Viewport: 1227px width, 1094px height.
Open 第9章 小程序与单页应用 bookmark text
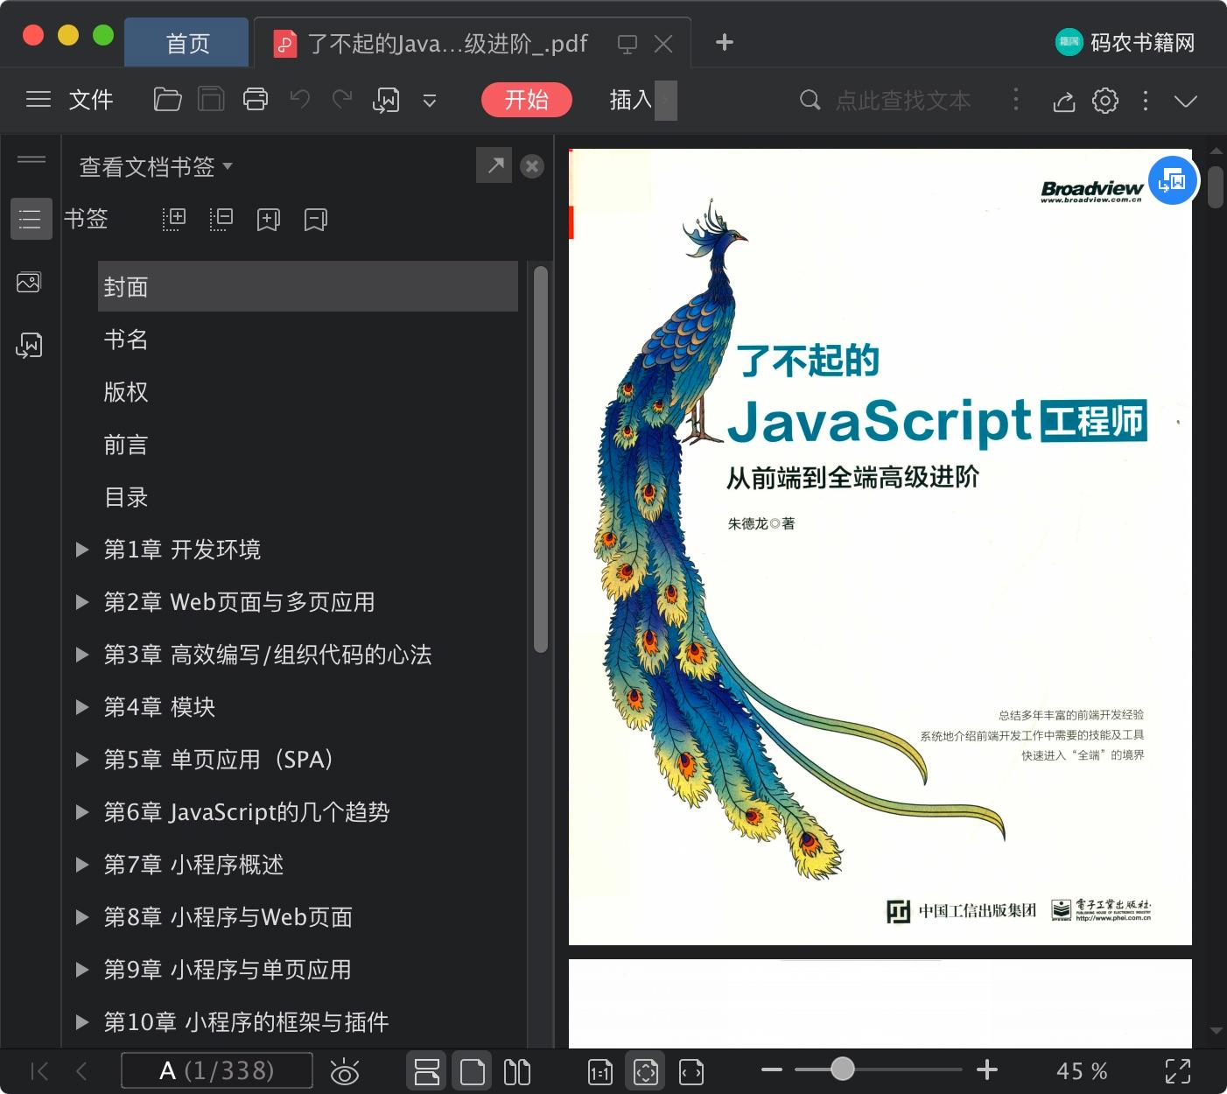228,970
